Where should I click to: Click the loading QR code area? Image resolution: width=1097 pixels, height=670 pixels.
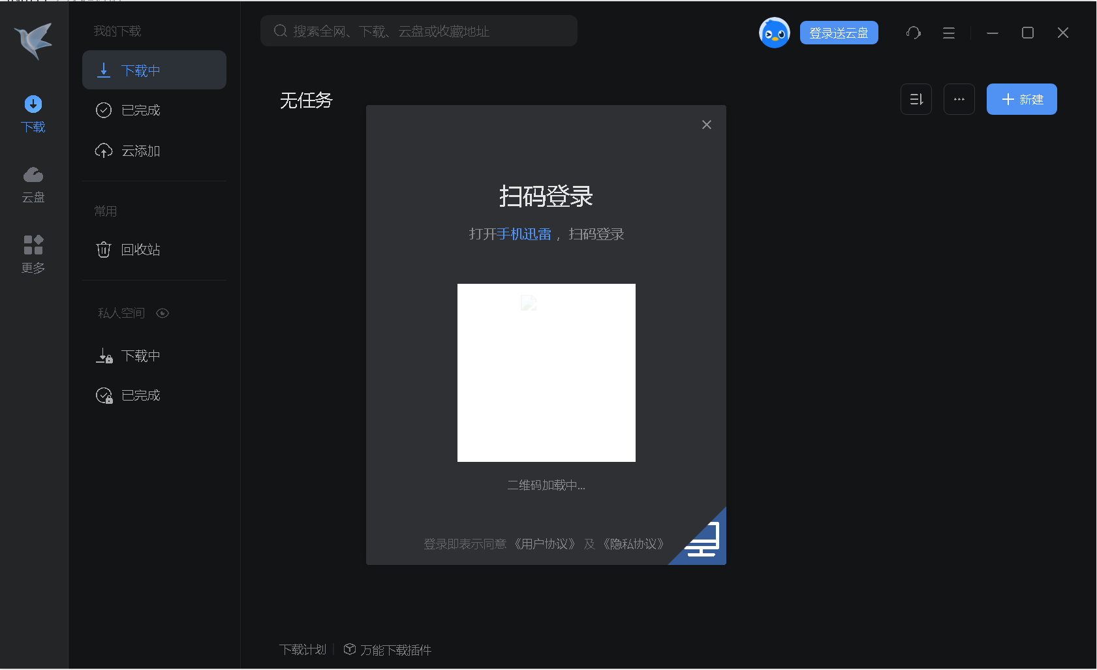(x=546, y=373)
